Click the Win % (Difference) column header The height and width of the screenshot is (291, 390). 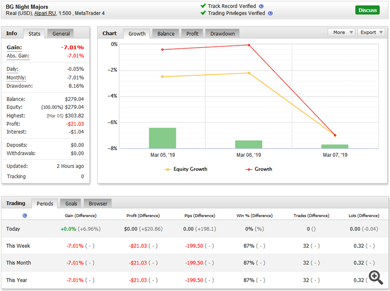(254, 216)
